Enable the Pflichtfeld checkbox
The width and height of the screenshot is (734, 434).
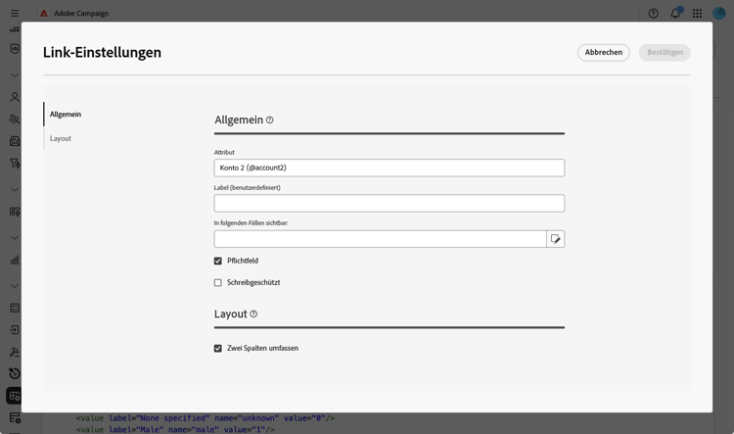pyautogui.click(x=217, y=261)
